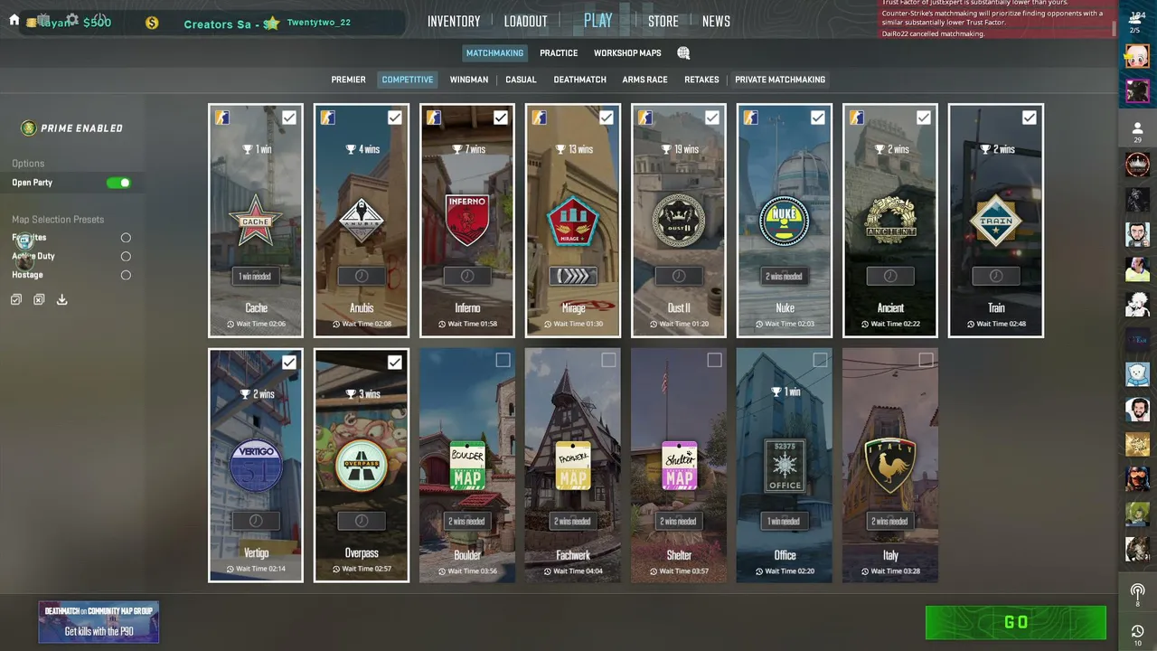Viewport: 1157px width, 651px height.
Task: Open the broadcast antenna icon in sidebar
Action: click(x=1137, y=594)
